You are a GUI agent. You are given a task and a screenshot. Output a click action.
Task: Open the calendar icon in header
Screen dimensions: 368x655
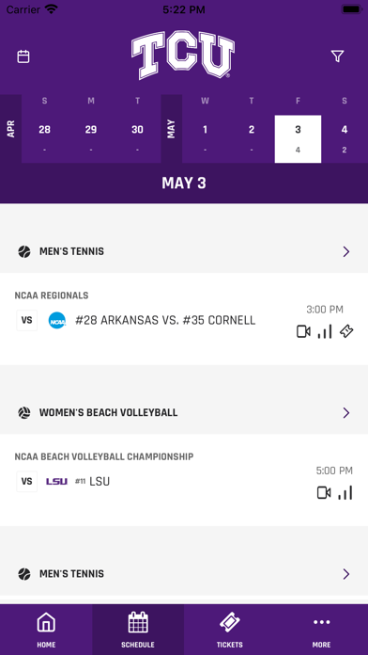tap(23, 56)
